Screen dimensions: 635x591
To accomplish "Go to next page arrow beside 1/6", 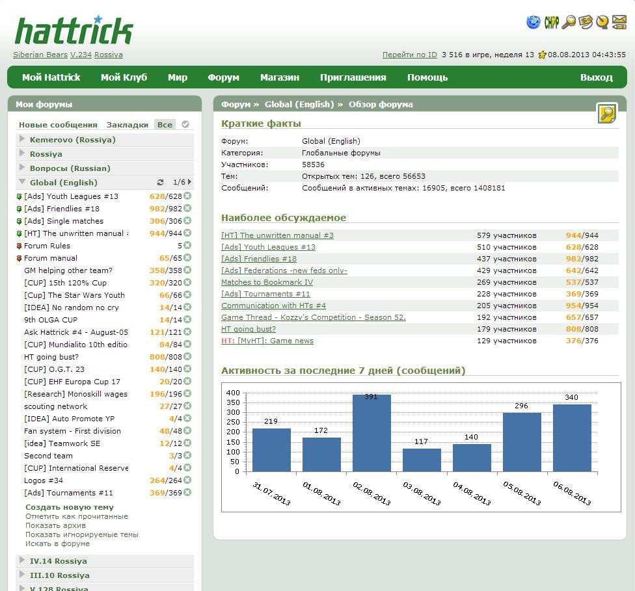I will (189, 182).
